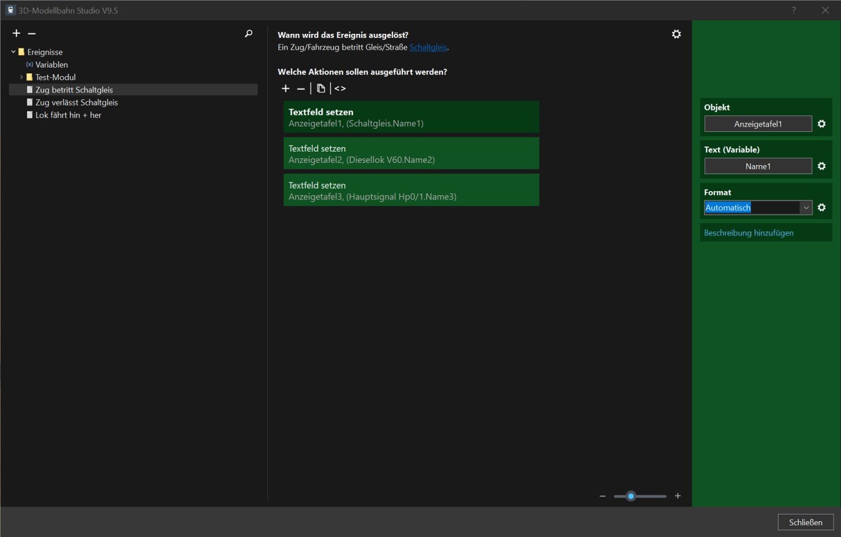Image resolution: width=841 pixels, height=537 pixels.
Task: Select the Lok fährt hin + her event
Action: [68, 115]
